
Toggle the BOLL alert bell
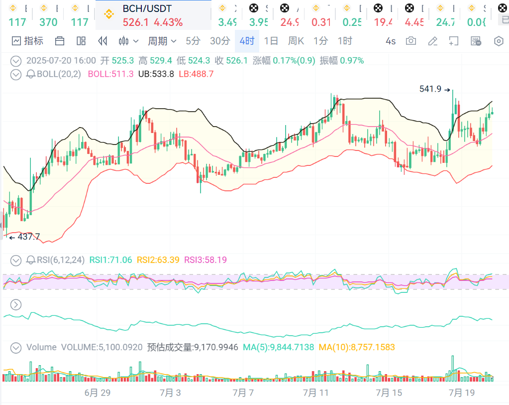pyautogui.click(x=31, y=74)
